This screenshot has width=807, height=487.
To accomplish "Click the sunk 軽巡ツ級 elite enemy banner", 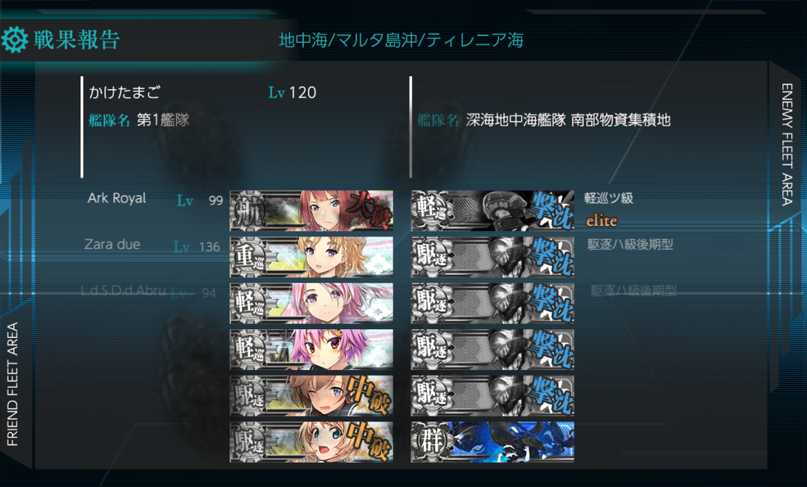I will coord(493,211).
